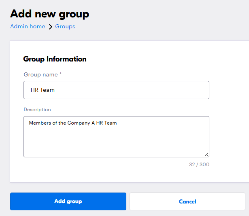Open the Groups breadcrumb link

pos(65,27)
